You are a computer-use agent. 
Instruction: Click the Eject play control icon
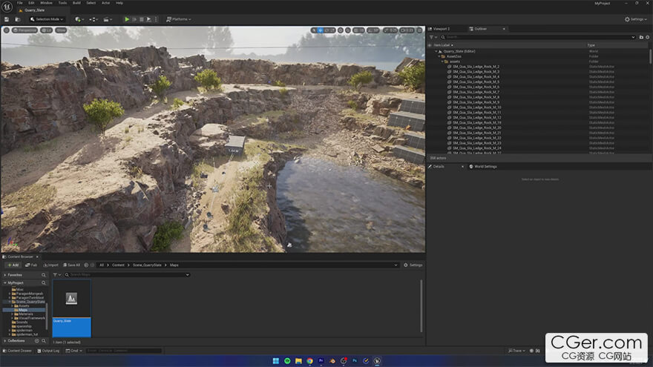coord(148,19)
